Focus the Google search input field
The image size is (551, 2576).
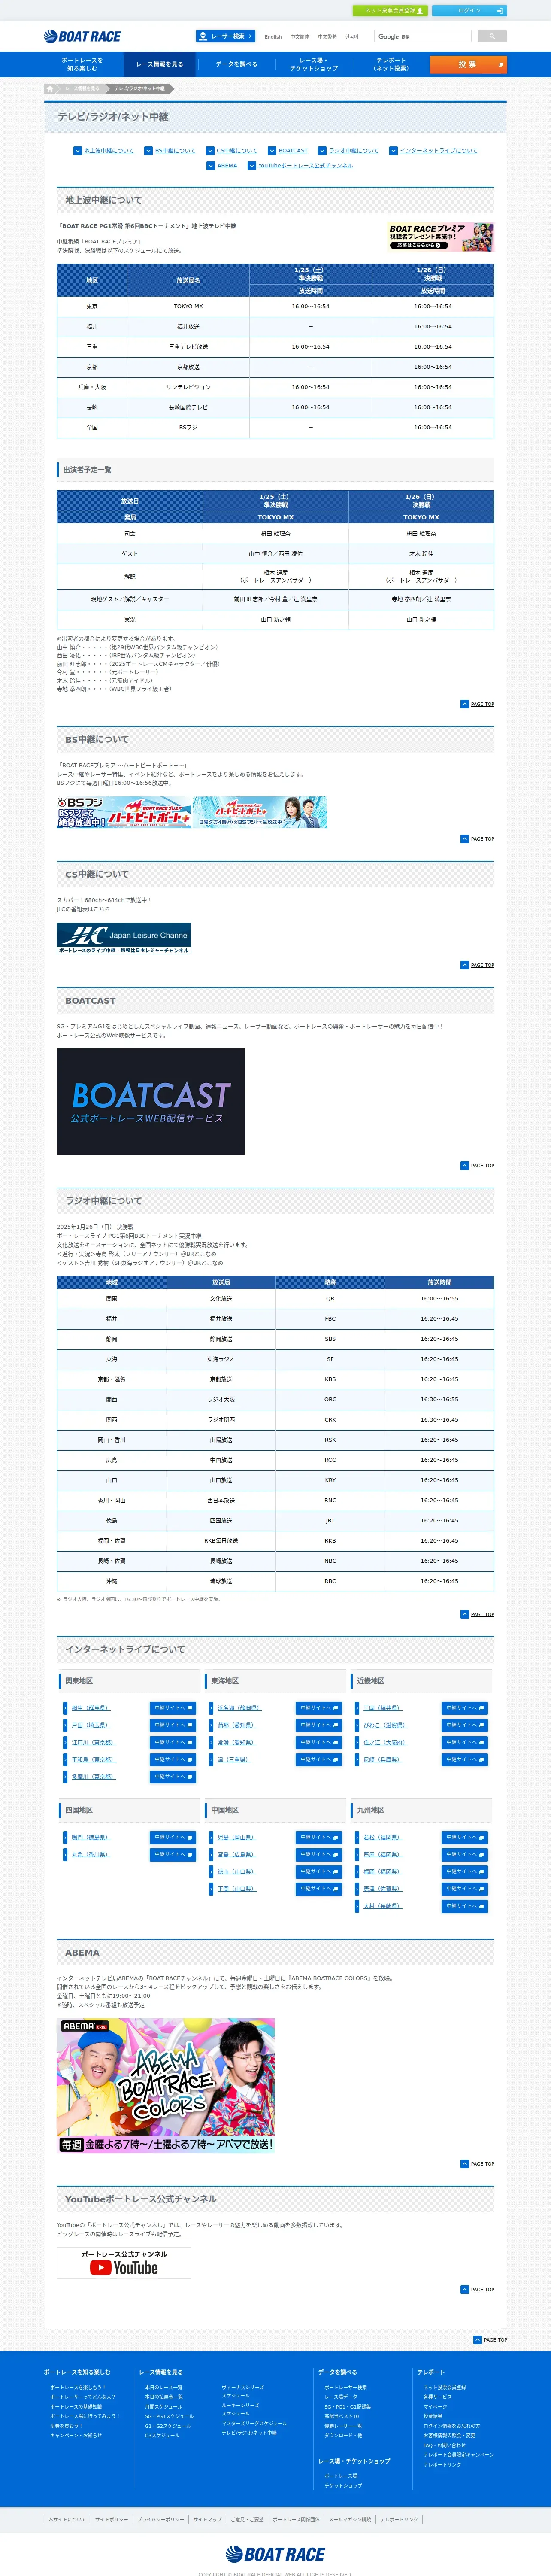pyautogui.click(x=423, y=36)
